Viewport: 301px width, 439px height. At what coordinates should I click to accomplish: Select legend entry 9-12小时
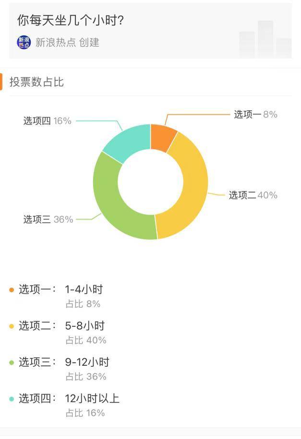tap(87, 362)
